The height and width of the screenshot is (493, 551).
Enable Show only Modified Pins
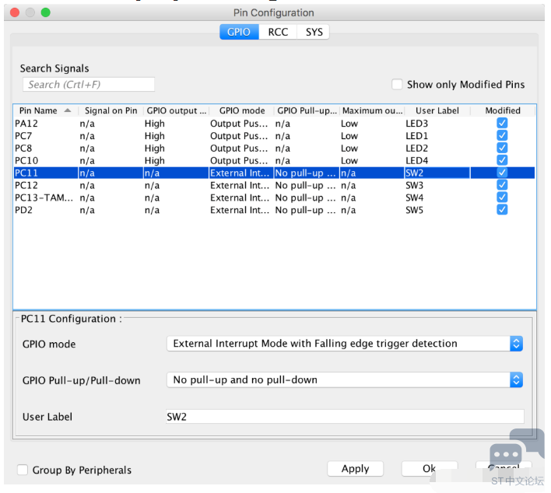397,84
